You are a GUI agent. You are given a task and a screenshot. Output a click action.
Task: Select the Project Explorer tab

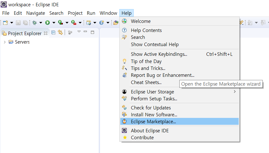pyautogui.click(x=25, y=33)
